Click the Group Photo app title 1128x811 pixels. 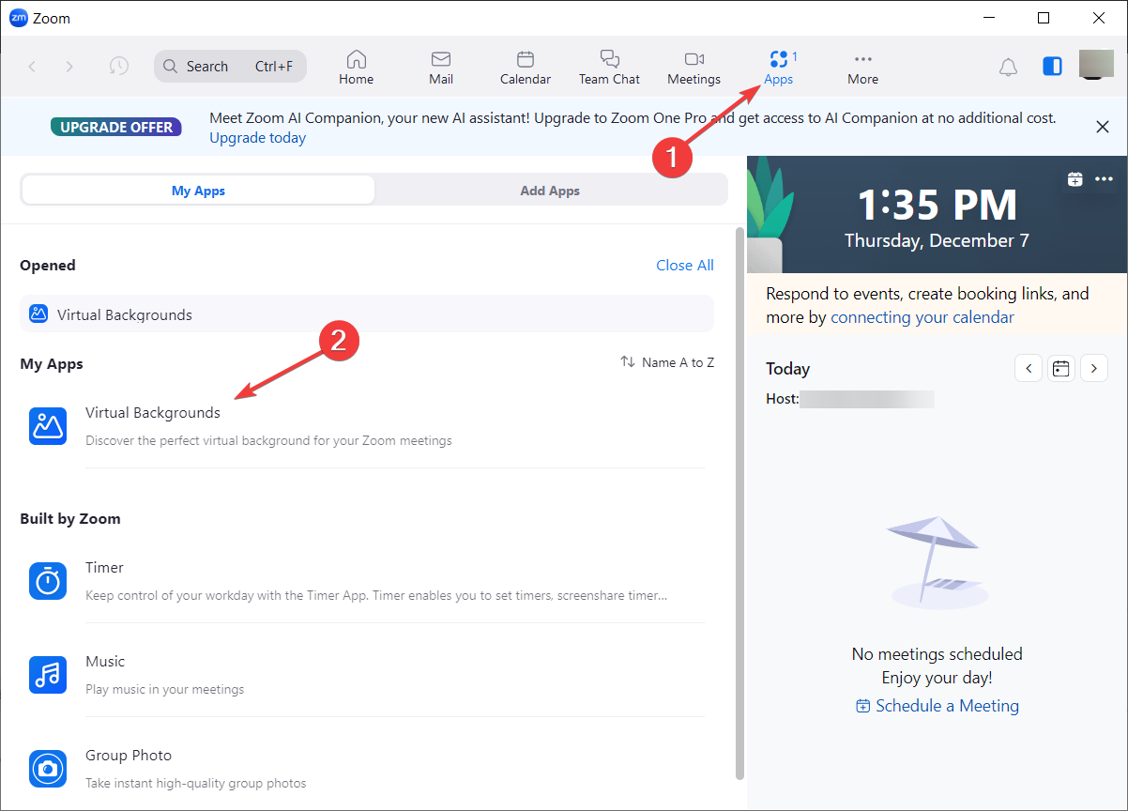click(129, 756)
